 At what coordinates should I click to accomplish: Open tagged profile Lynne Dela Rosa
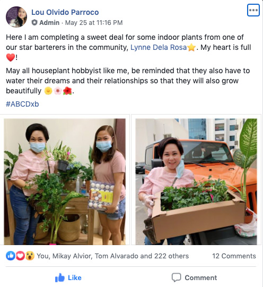tap(159, 47)
